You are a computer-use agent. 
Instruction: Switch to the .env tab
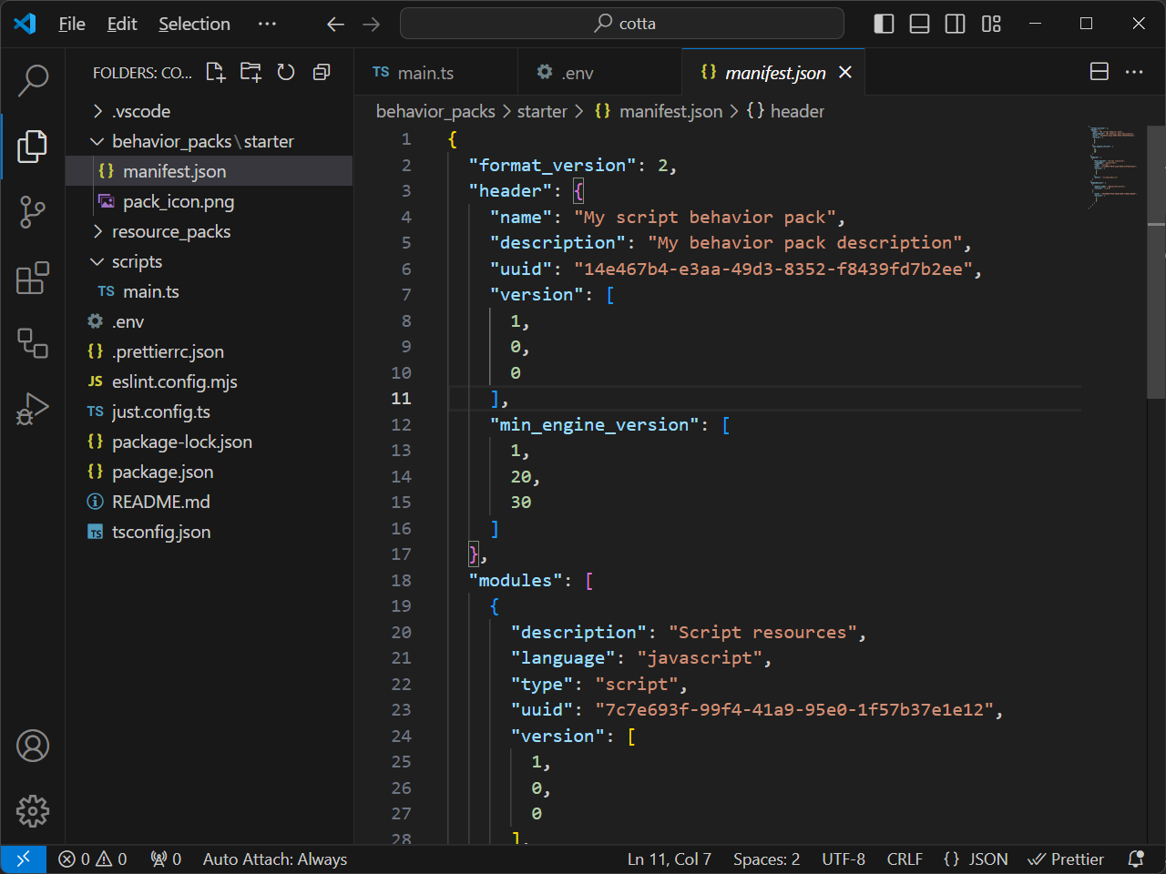click(599, 72)
